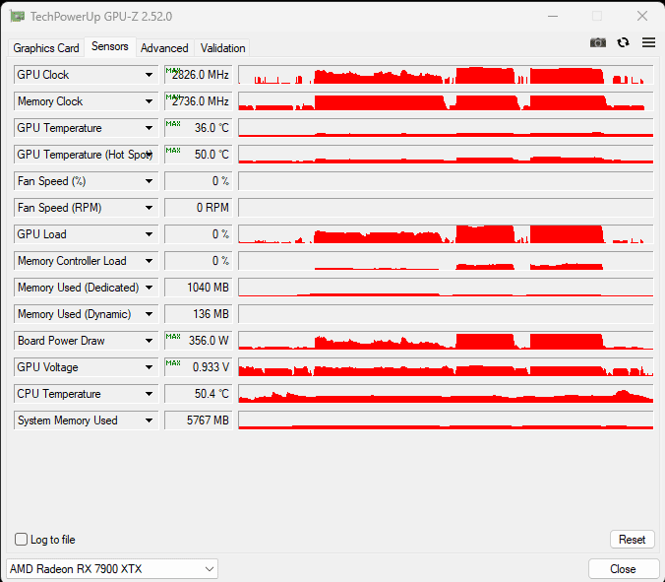The width and height of the screenshot is (665, 582).
Task: Click the Board Power Draw history graph
Action: coord(446,341)
